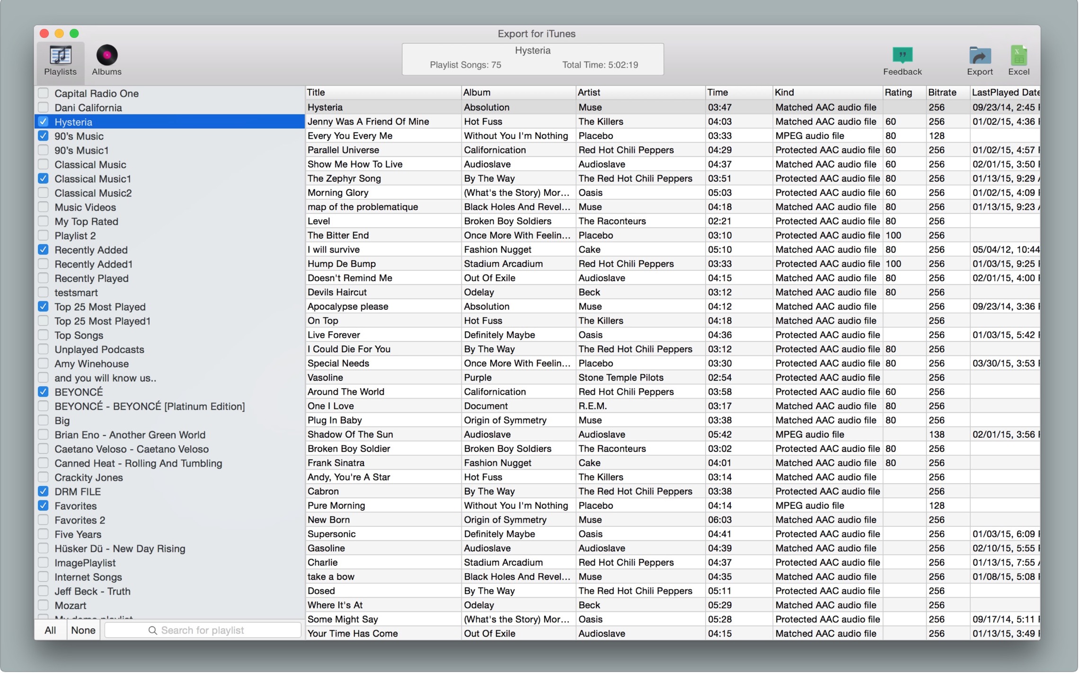Uncheck the DRM FILE checkbox
The height and width of the screenshot is (673, 1080).
[x=43, y=492]
